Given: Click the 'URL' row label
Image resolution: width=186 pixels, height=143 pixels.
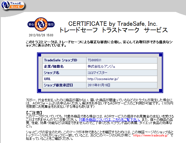Looking at the screenshot, I should pos(47,79).
